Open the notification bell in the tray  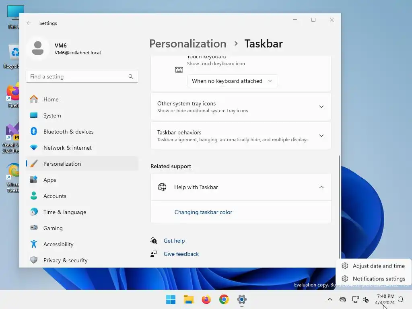[x=401, y=299]
